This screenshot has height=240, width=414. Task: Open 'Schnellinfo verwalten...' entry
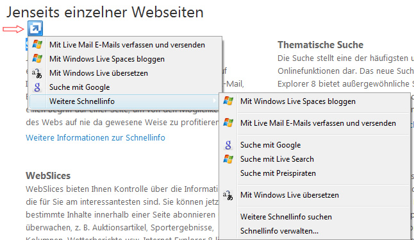[315, 231]
